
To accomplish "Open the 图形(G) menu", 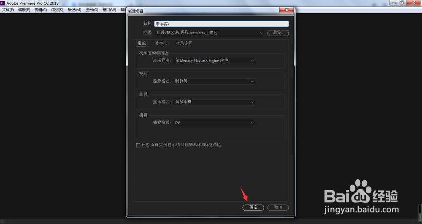I will tap(92, 10).
